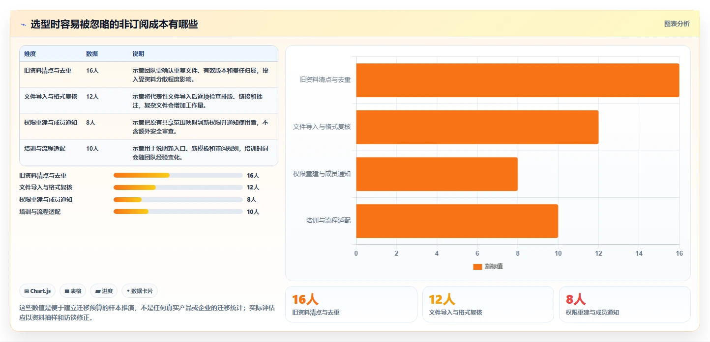Click the 旧资料清点与去重 chart bar

[x=518, y=80]
